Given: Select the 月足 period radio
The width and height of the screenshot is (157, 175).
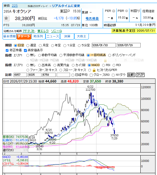Looking at the screenshot, I should (x=40, y=46).
